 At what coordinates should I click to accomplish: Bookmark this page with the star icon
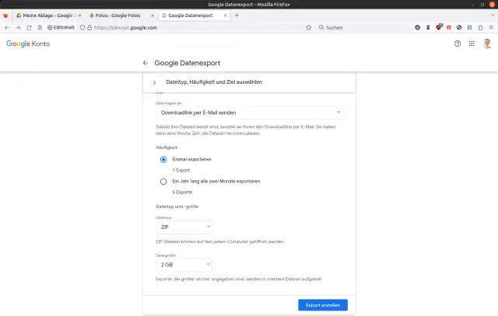[x=308, y=28]
